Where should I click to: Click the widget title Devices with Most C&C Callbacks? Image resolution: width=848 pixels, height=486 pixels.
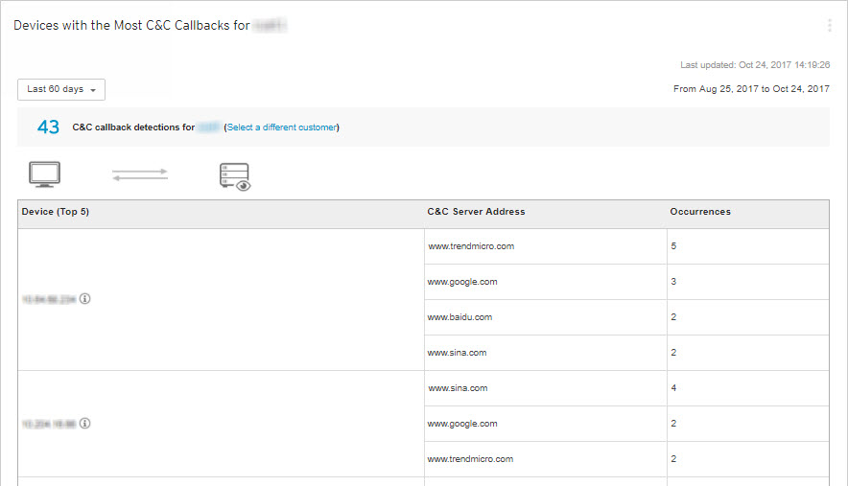131,26
